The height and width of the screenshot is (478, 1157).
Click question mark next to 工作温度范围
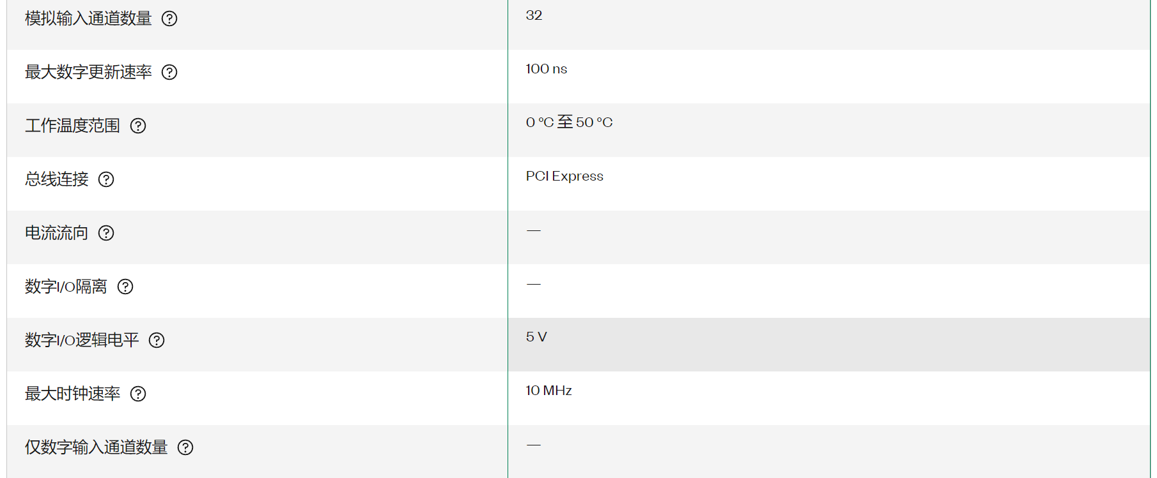coord(138,126)
